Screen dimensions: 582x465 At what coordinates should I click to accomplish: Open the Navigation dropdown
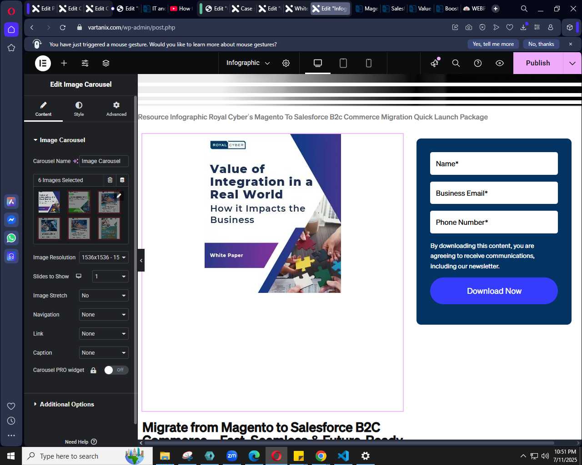(x=104, y=315)
